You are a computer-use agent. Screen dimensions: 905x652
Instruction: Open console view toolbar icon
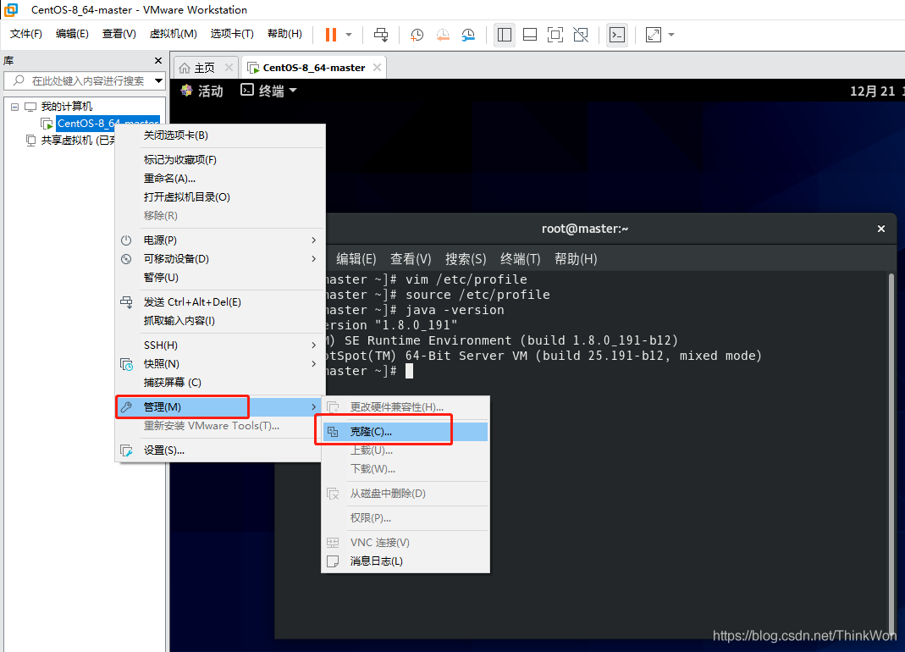[617, 35]
